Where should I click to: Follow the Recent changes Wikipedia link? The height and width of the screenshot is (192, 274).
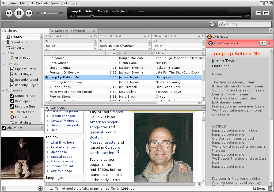[63, 116]
